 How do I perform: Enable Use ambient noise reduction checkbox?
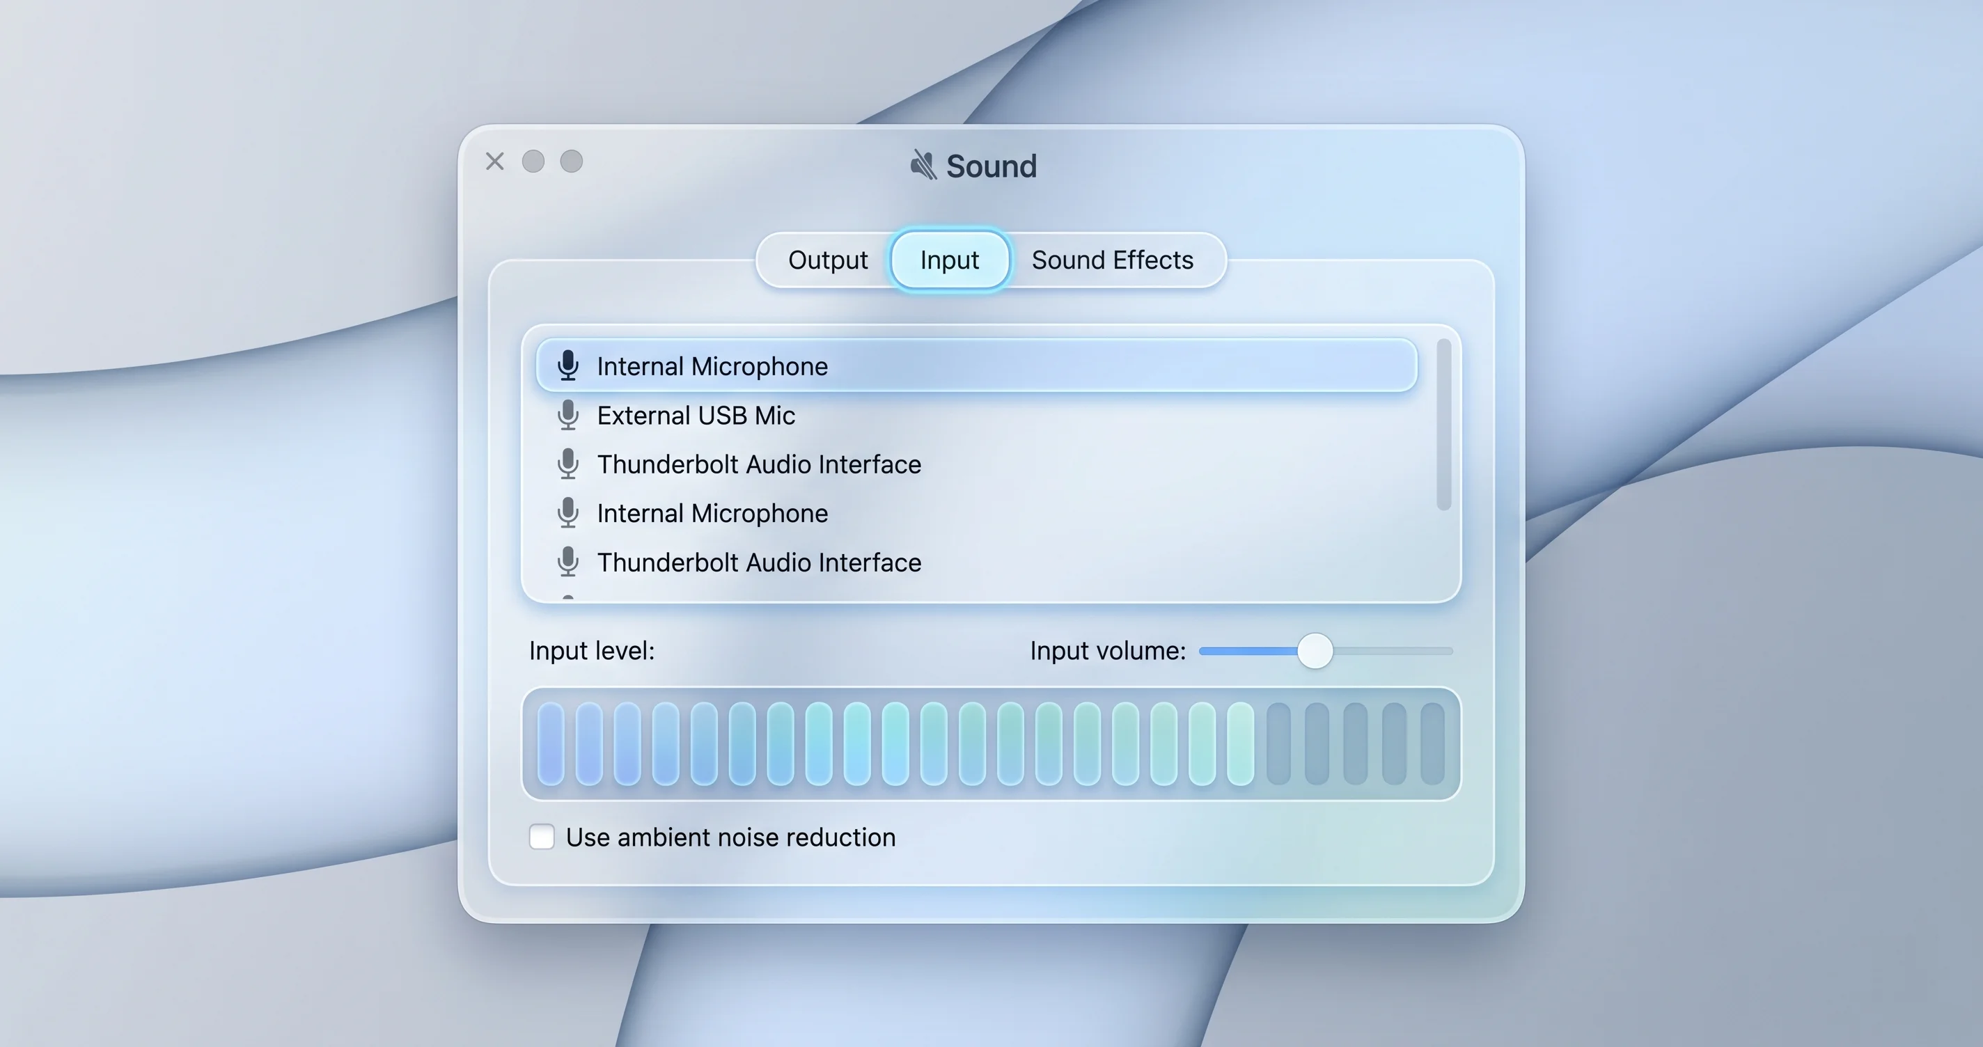click(542, 837)
